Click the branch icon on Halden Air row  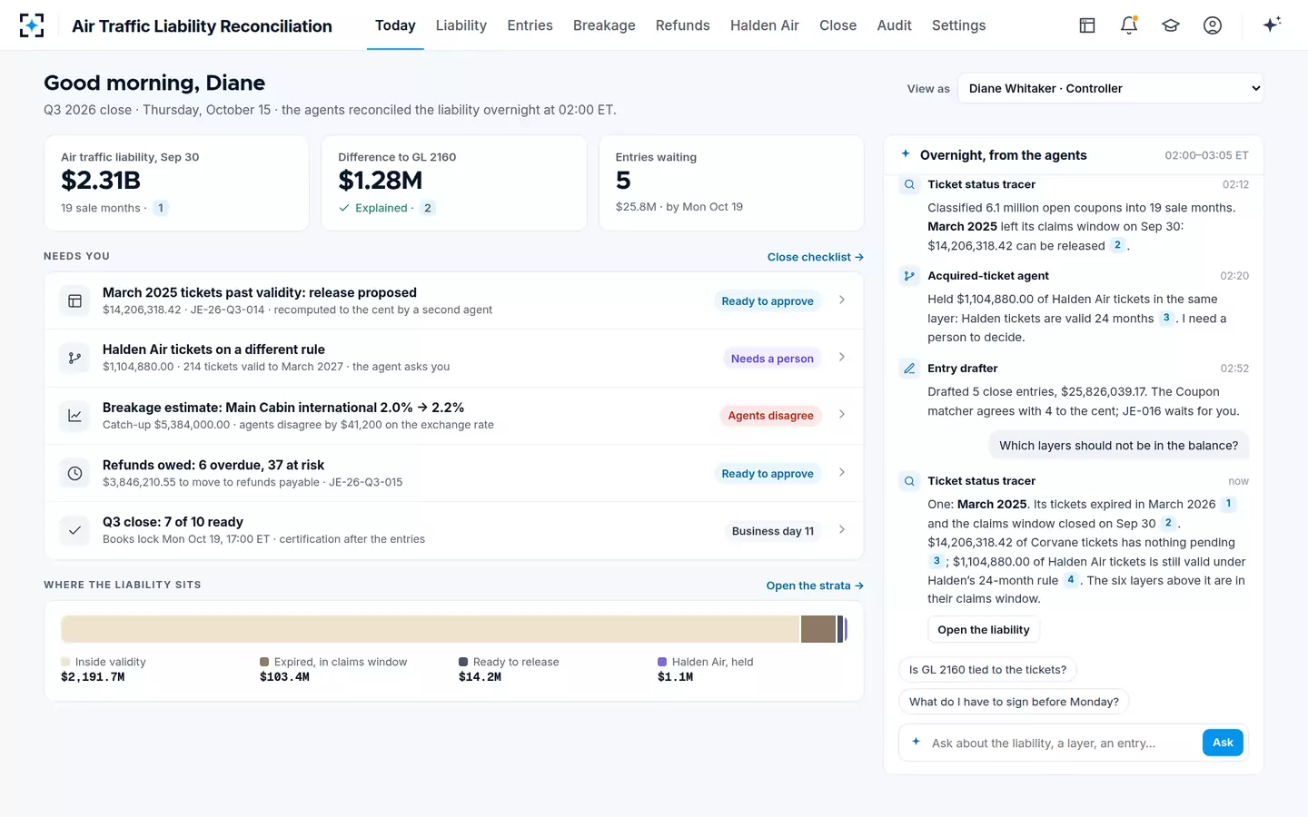pyautogui.click(x=75, y=358)
